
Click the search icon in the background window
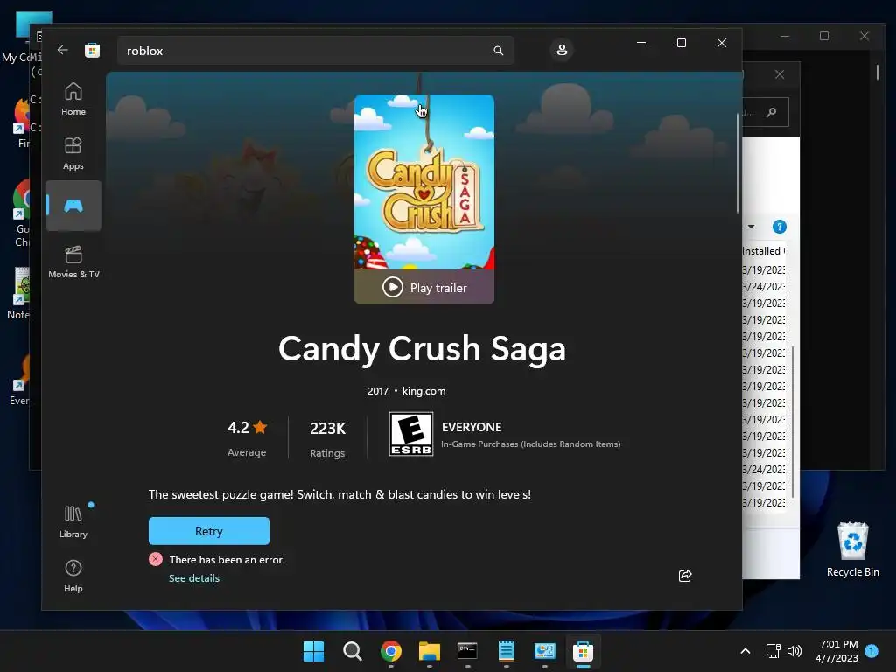click(772, 112)
